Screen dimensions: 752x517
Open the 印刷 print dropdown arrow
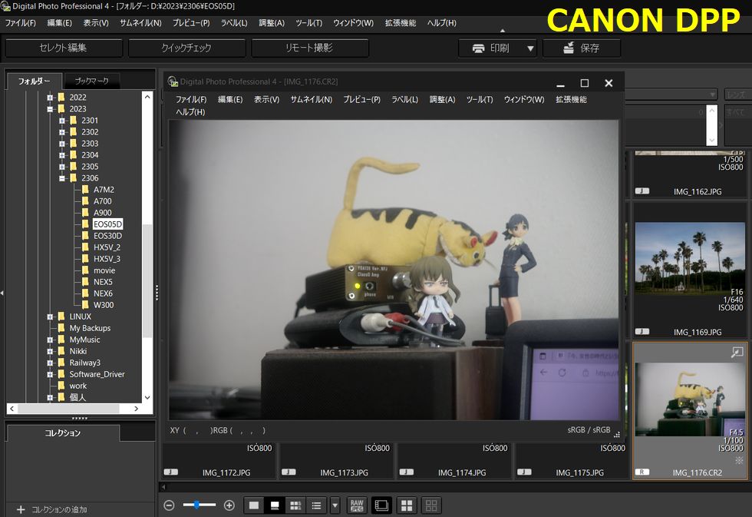[x=530, y=48]
